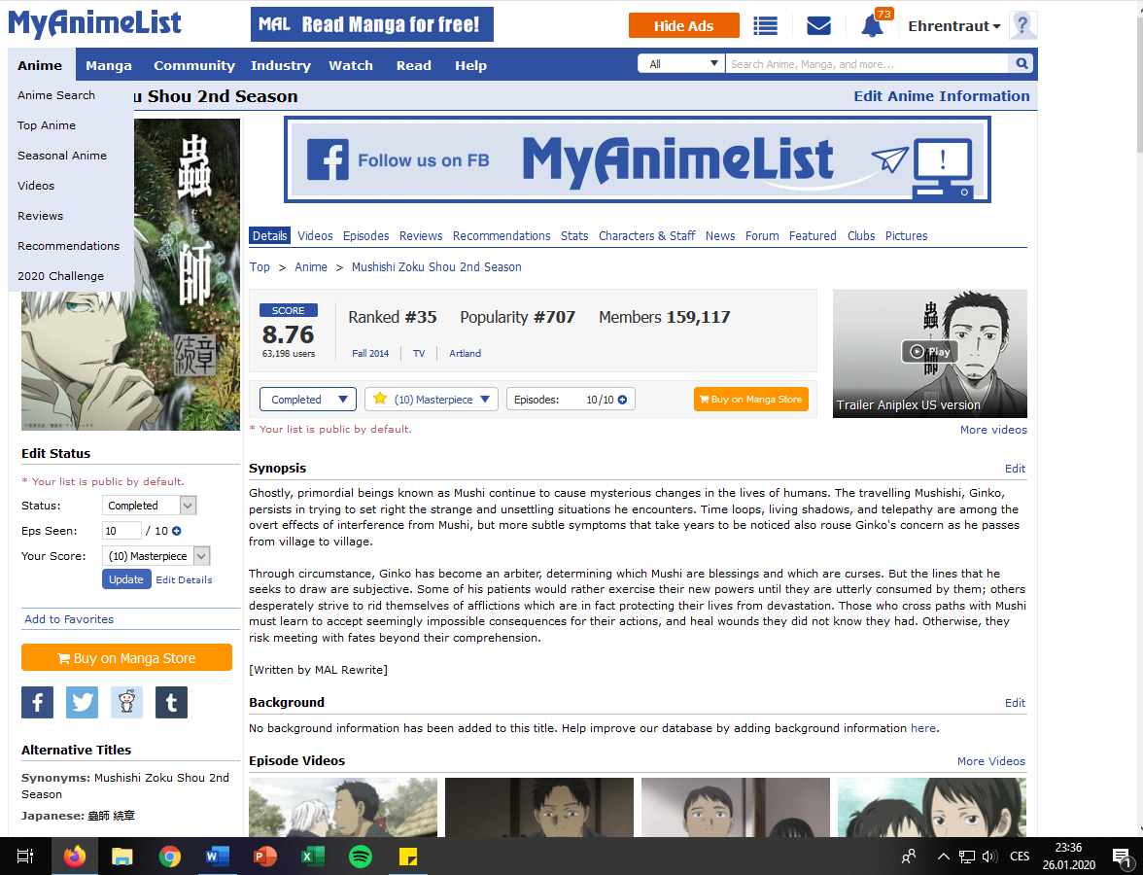Click the MyAnimeList logo

point(95,23)
